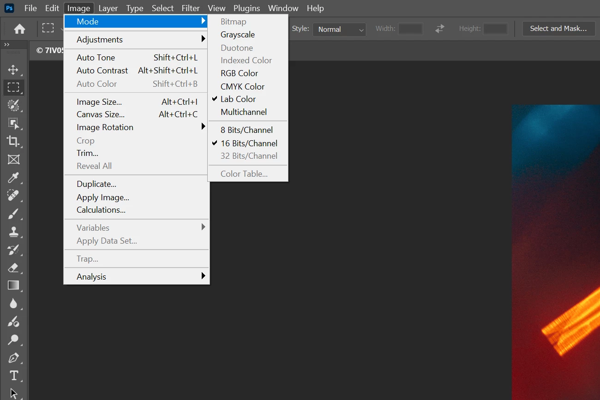Select the Frame tool
Image resolution: width=600 pixels, height=400 pixels.
(x=13, y=159)
